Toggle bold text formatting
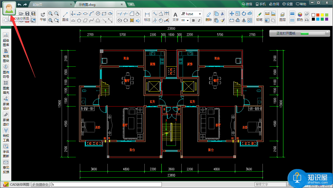The width and height of the screenshot is (333, 188). click(193, 20)
